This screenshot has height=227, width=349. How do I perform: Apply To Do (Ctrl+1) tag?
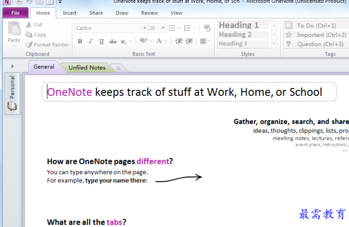317,25
